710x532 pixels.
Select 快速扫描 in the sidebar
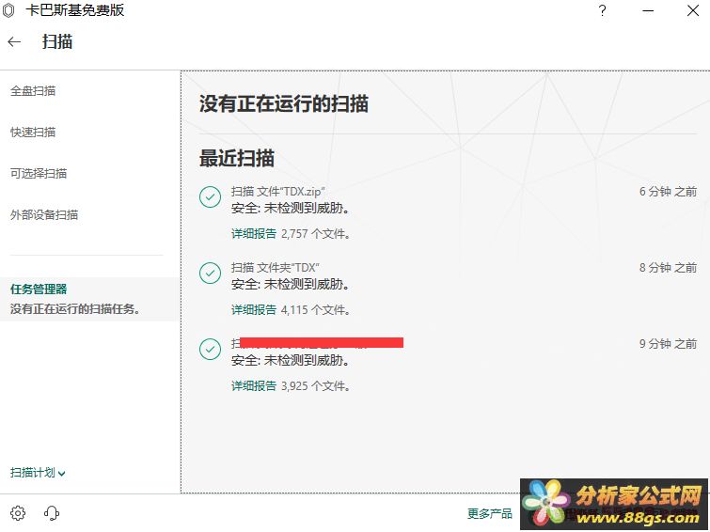[x=33, y=133]
